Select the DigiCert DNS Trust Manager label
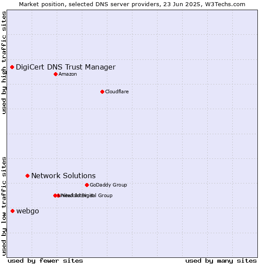Viewport: 264px width, 264px height. pos(66,67)
